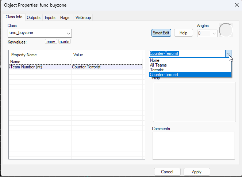Switch to the Outputs tab
242x177 pixels.
[x=34, y=18]
